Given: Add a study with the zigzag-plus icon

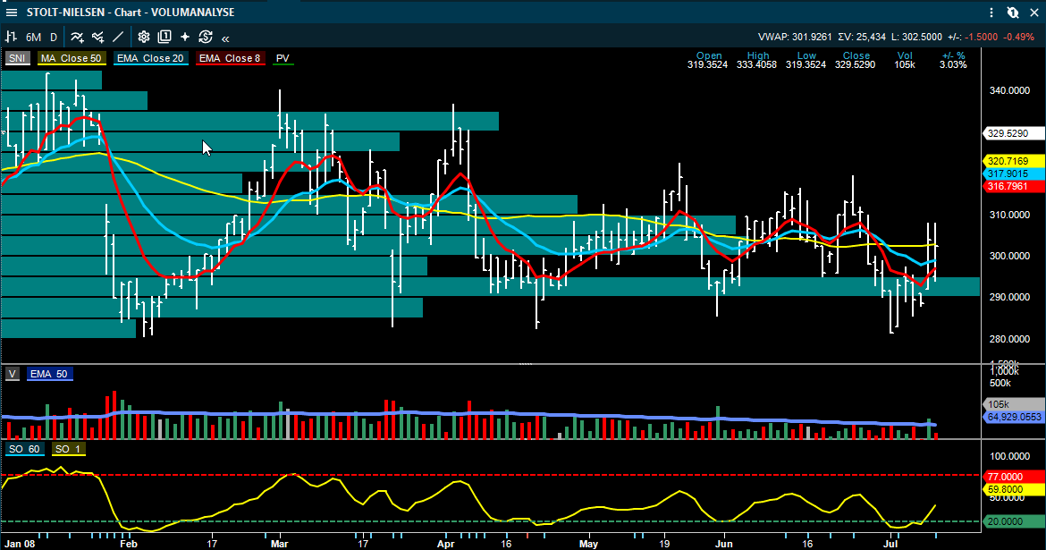Looking at the screenshot, I should click(x=98, y=38).
